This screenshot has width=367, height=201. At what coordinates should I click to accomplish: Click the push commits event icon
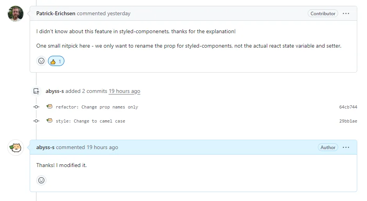36,91
